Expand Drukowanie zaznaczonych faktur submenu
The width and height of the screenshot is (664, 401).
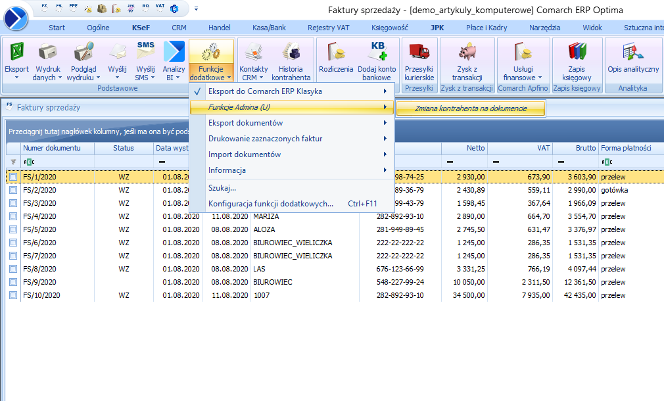(293, 139)
